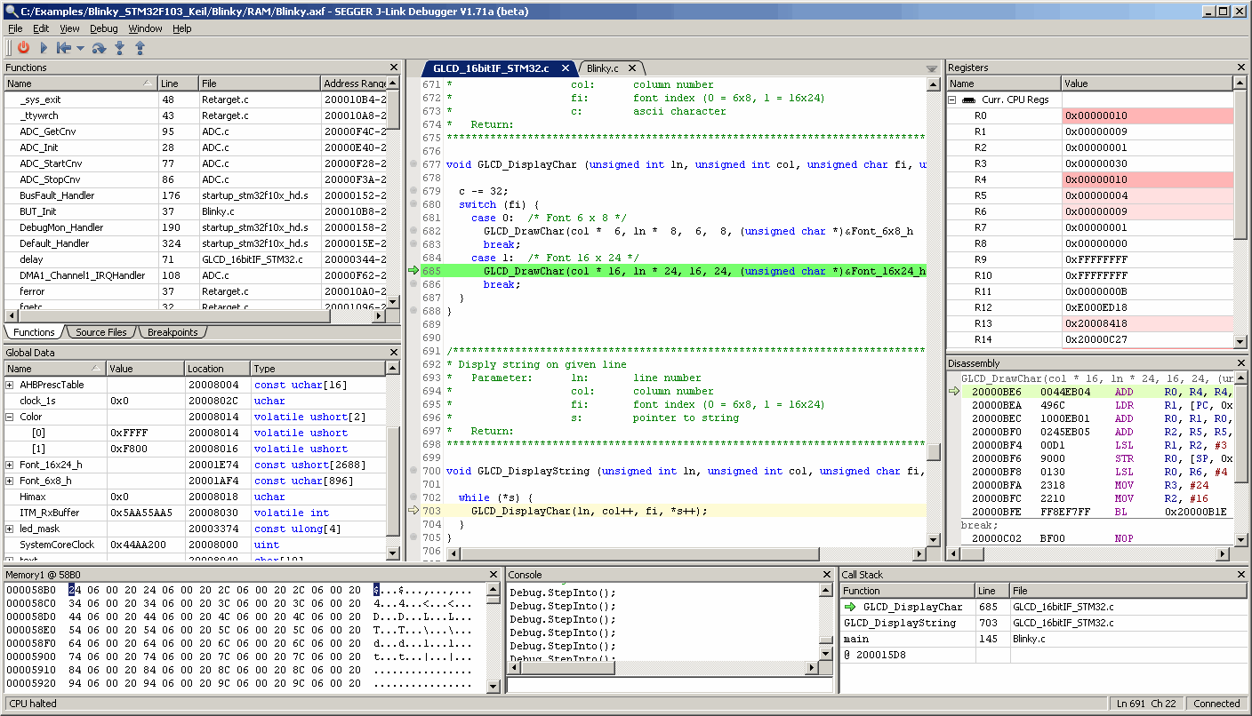Image resolution: width=1252 pixels, height=716 pixels.
Task: Open the File menu
Action: point(15,28)
